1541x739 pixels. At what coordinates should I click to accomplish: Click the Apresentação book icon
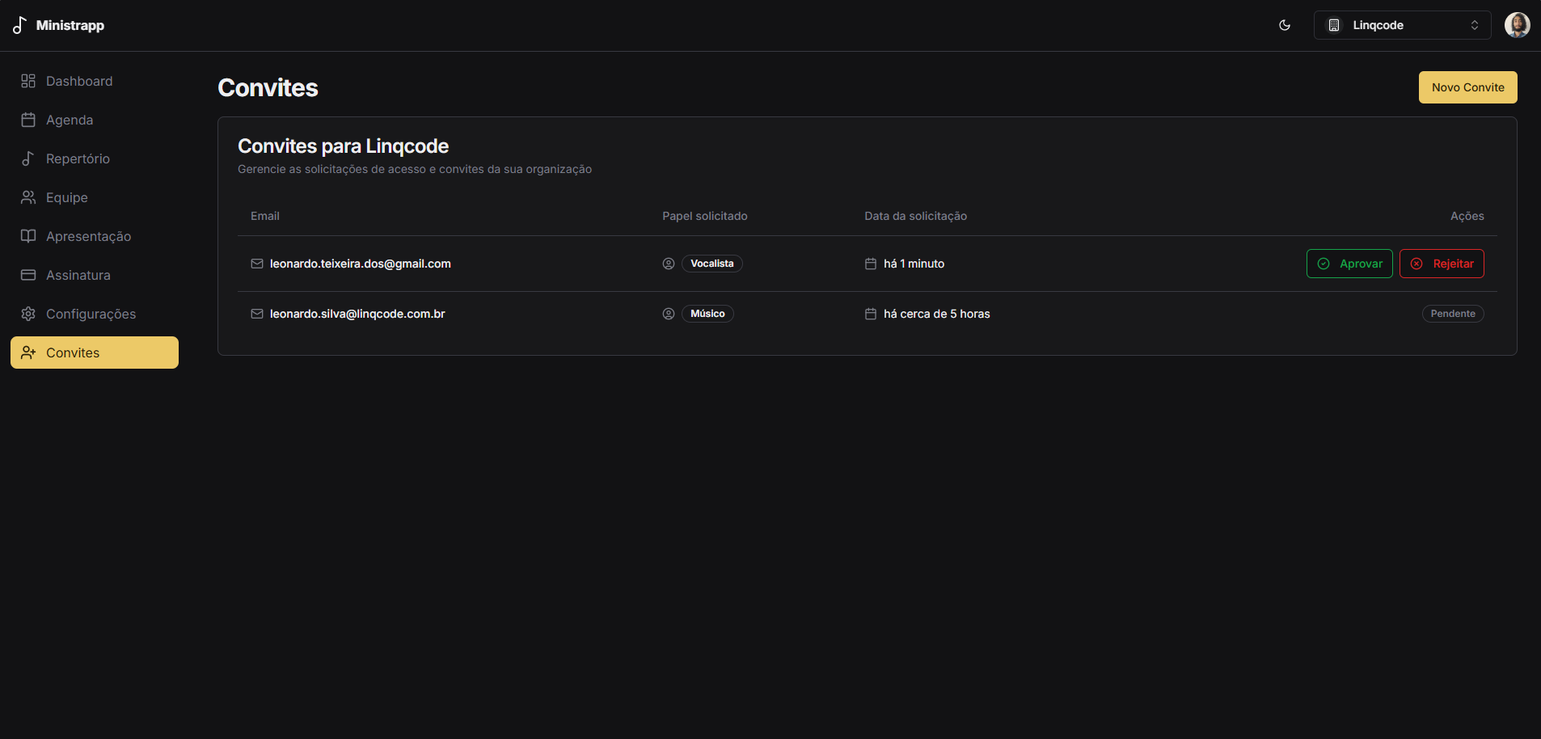coord(28,236)
